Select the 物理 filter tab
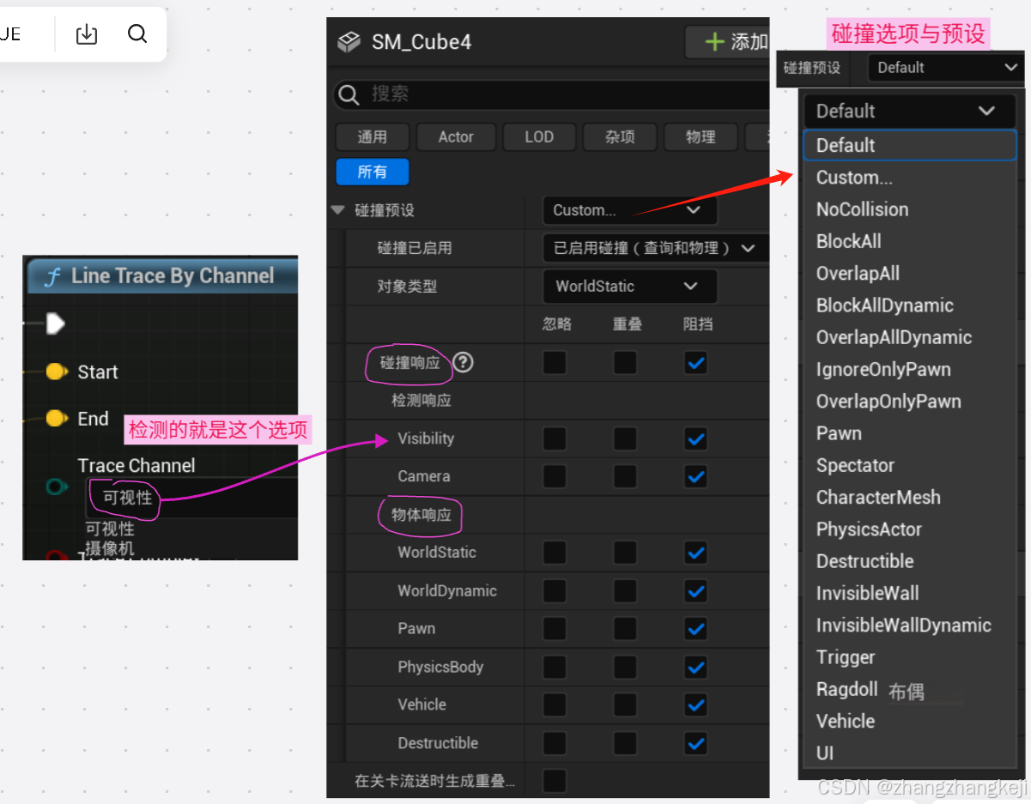Viewport: 1031px width, 804px height. coord(700,137)
